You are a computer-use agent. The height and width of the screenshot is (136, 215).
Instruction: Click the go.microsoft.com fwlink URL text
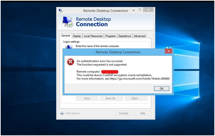[x=140, y=79]
